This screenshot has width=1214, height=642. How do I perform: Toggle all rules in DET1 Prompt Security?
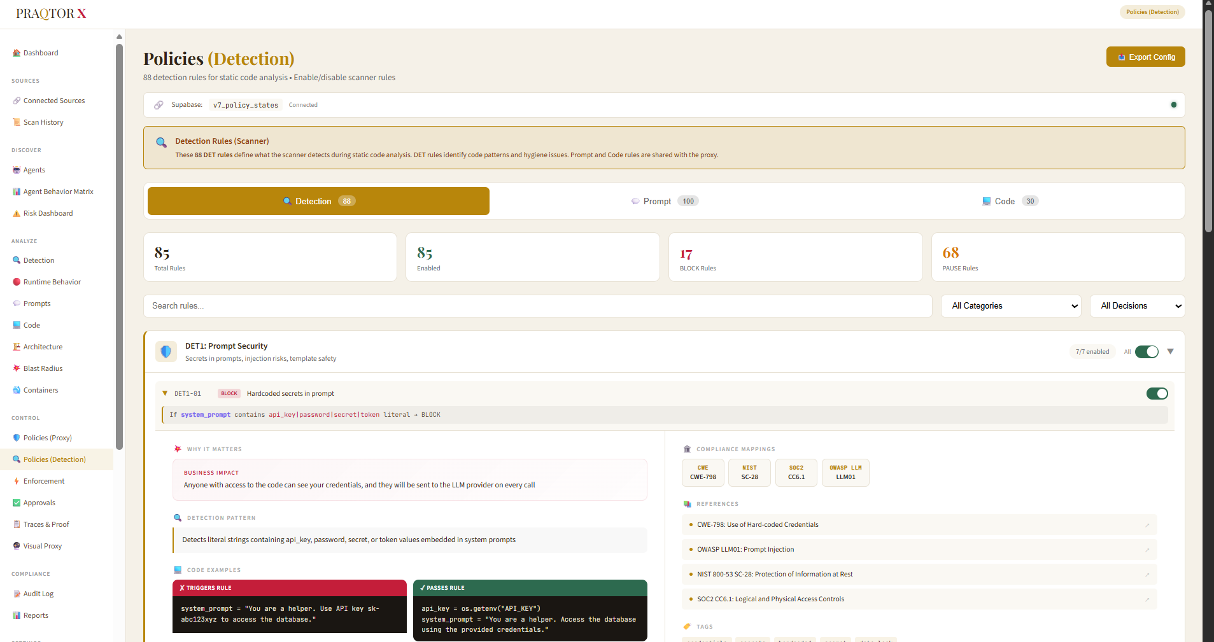click(1147, 351)
